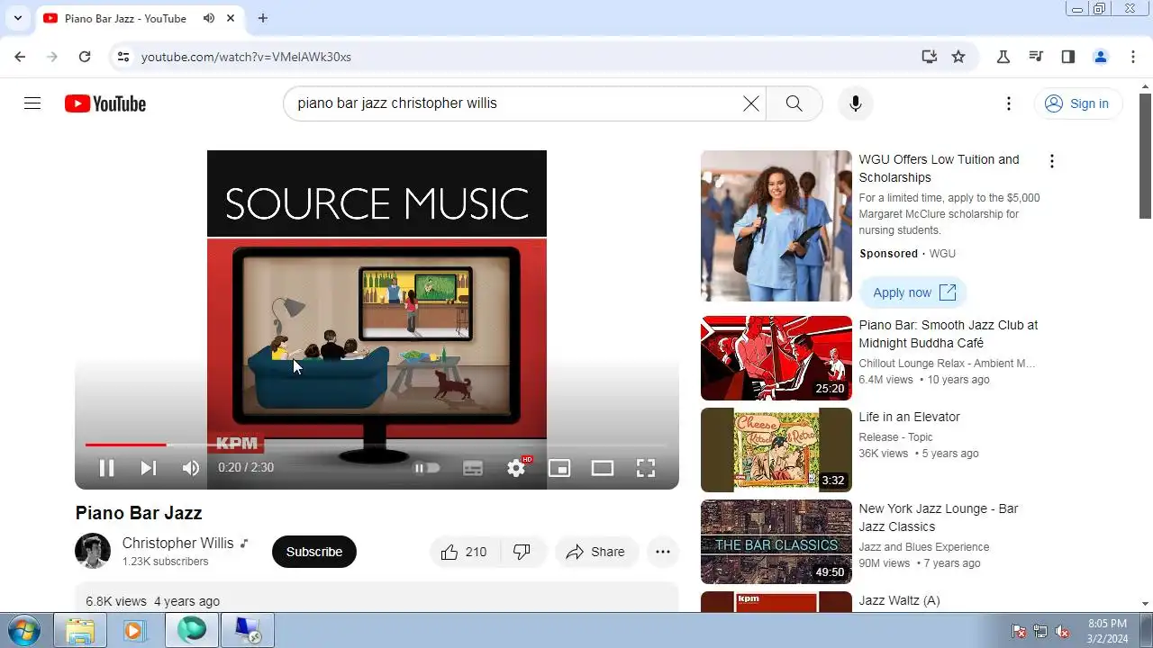Install YouTube app icon in address bar
Screen dimensions: 1153x648
point(930,57)
